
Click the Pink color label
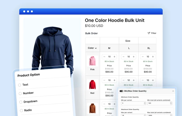(92, 70)
